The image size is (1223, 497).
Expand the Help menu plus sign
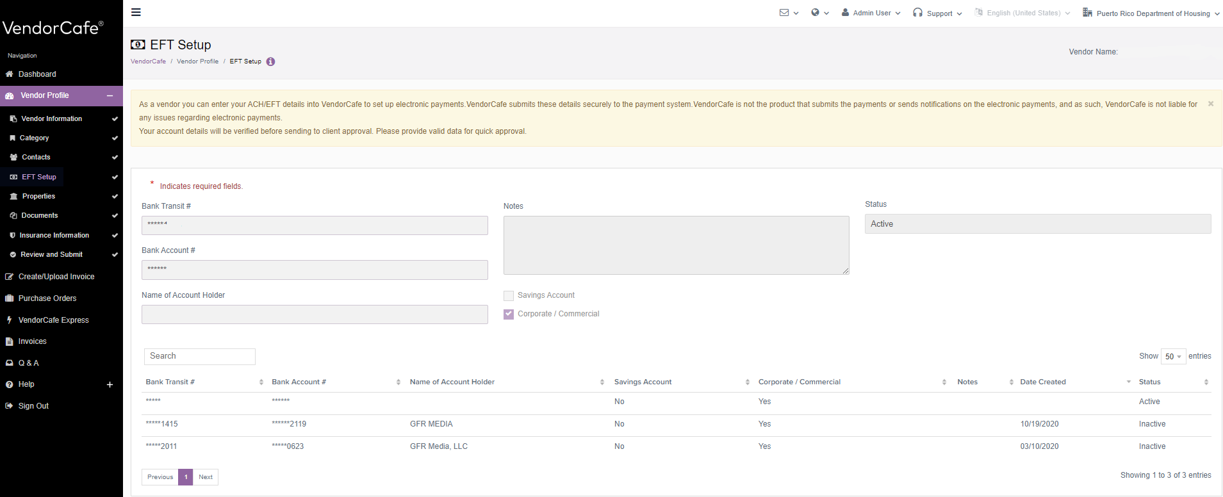coord(110,385)
